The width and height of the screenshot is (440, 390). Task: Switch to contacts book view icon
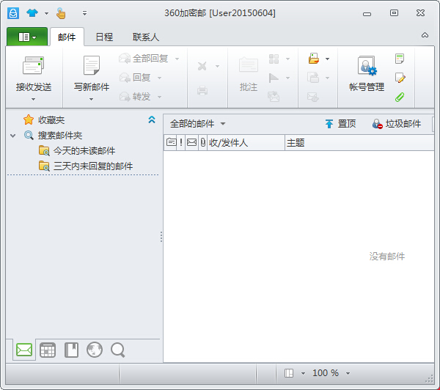71,350
